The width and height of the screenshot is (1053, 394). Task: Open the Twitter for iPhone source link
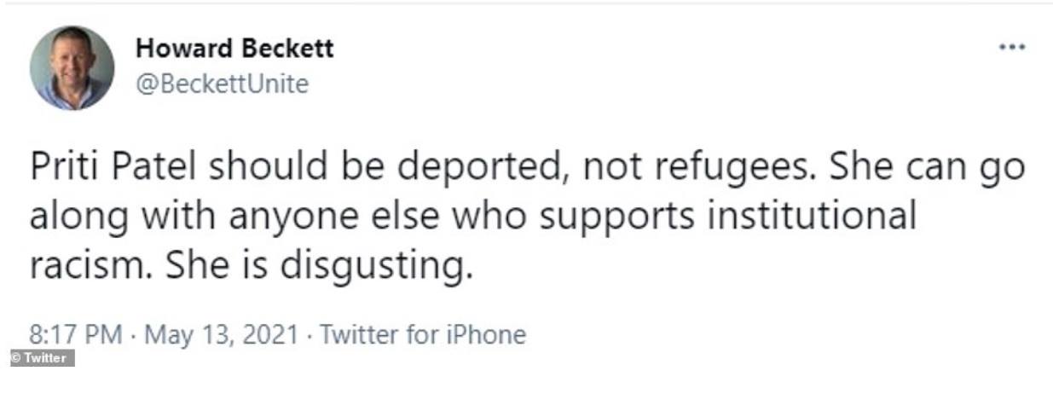(422, 333)
